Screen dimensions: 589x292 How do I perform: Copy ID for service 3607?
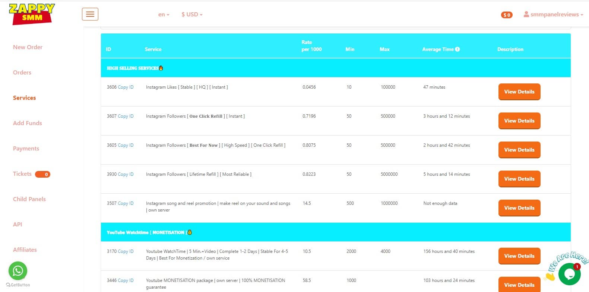(x=126, y=116)
